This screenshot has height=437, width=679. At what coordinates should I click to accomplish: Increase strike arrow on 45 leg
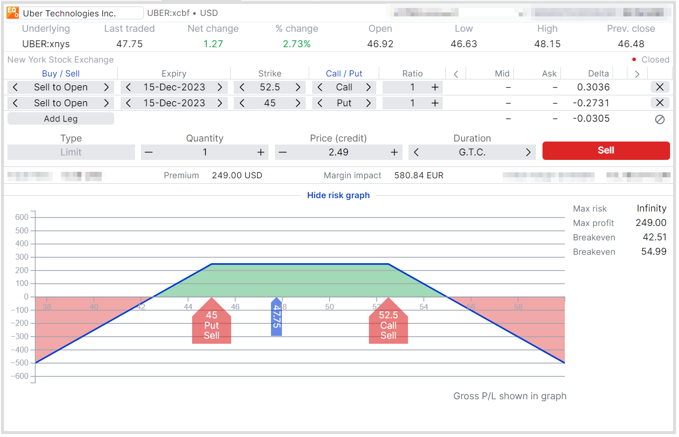(298, 103)
